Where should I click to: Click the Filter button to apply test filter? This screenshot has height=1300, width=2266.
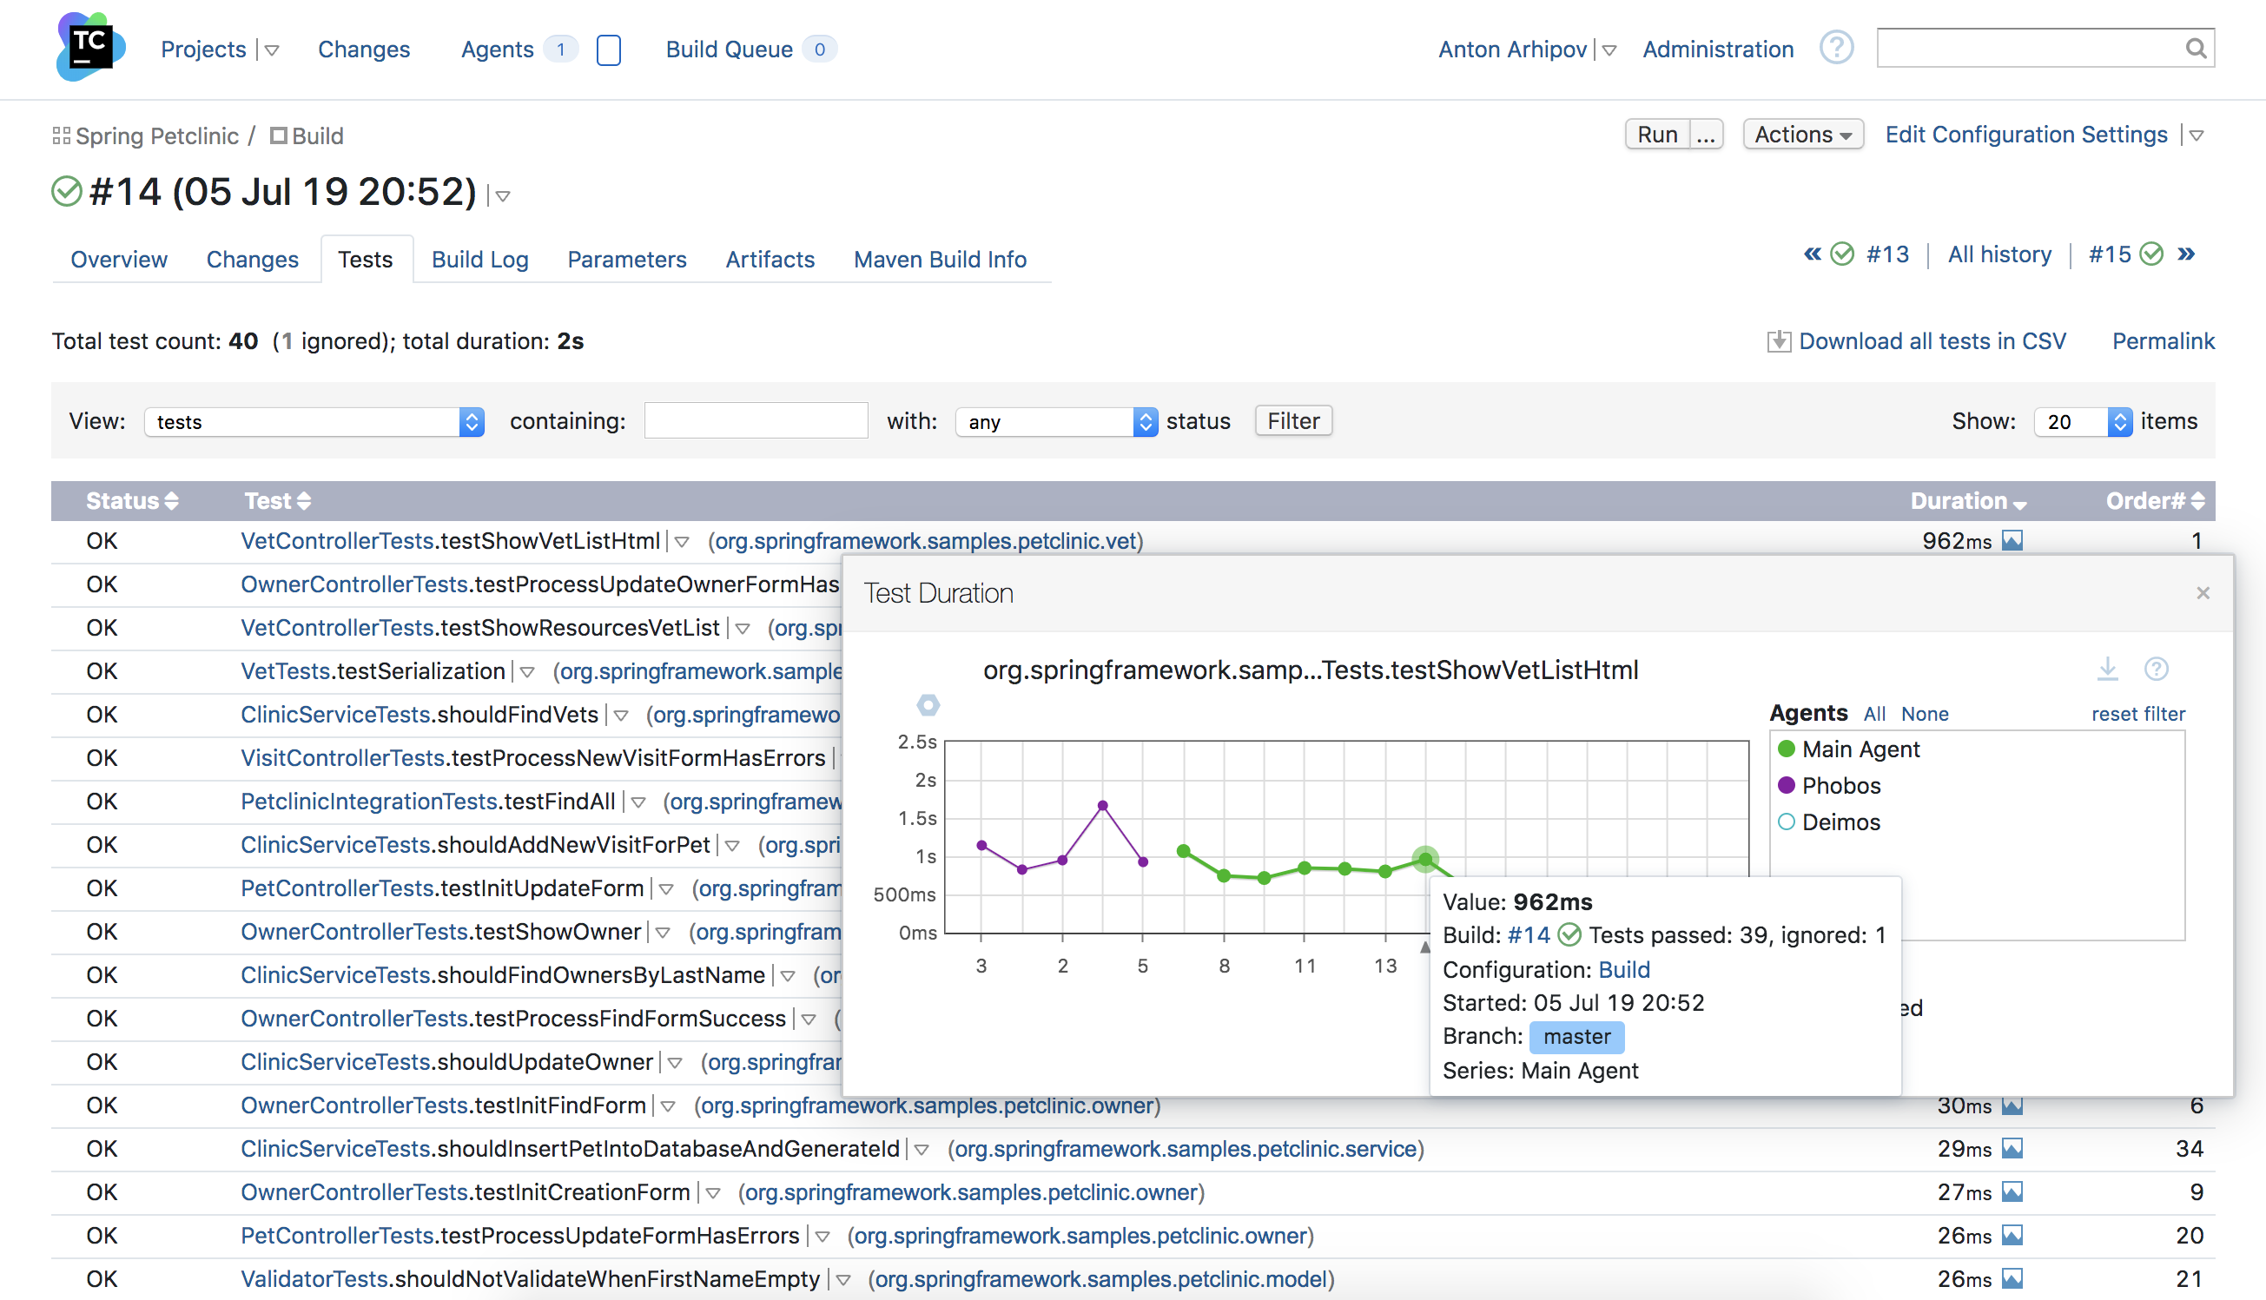(1293, 420)
